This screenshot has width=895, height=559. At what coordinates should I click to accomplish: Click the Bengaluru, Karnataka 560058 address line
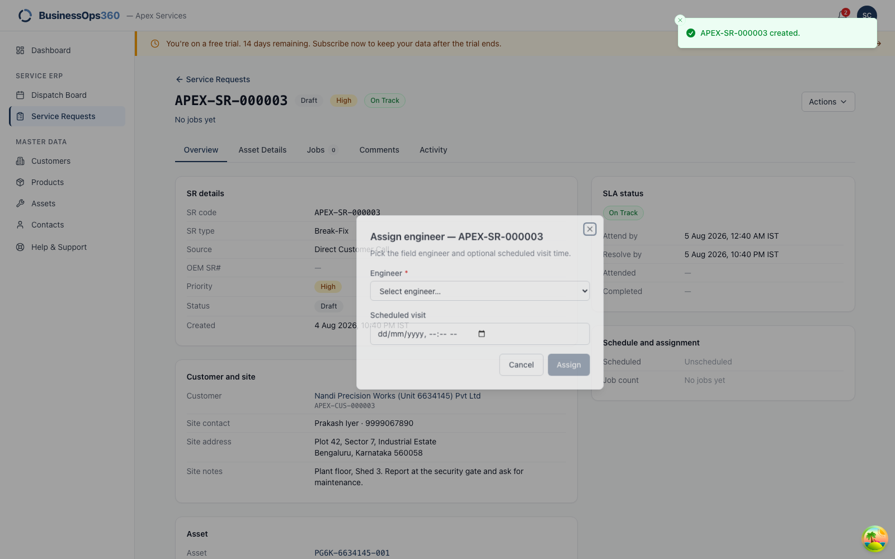[x=369, y=453]
